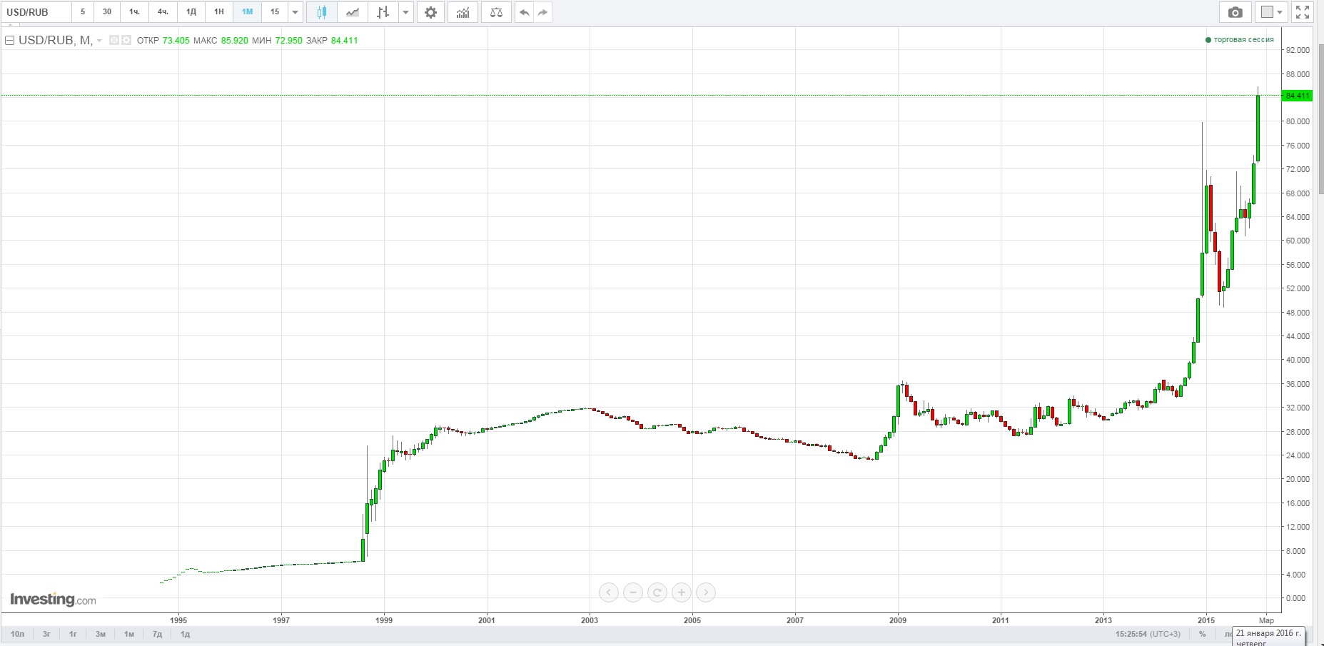Open the chart style dropdown arrow
1324x646 pixels.
(406, 12)
